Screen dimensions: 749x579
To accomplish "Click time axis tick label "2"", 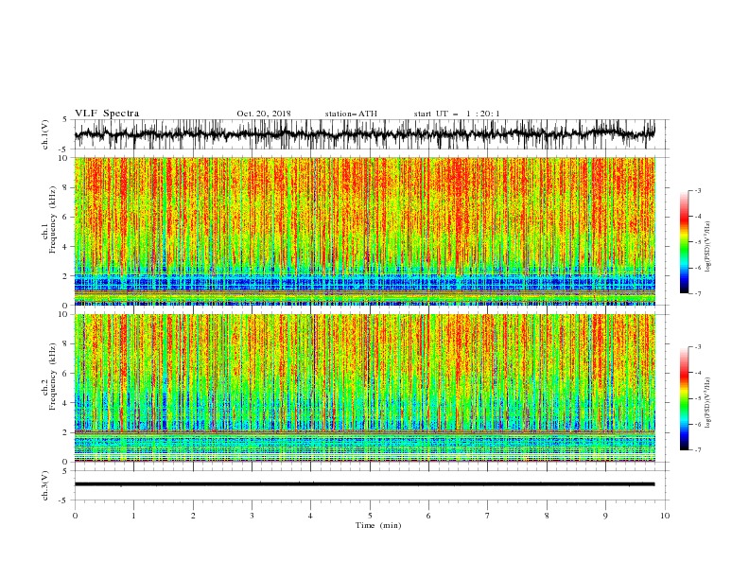I will point(193,516).
